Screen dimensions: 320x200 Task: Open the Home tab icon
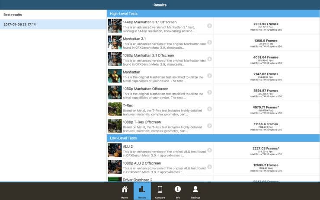pos(125,189)
